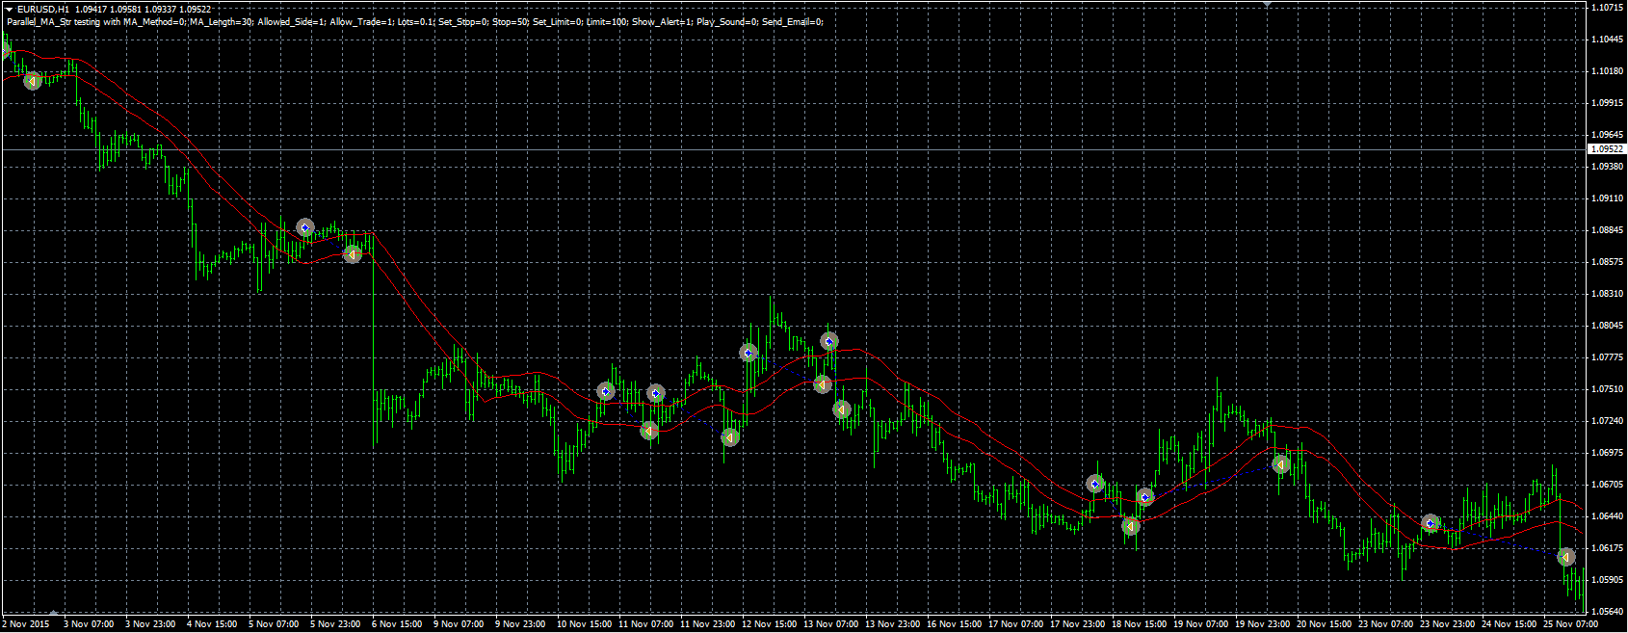Click the EURUSD,H1 symbol title text
Viewport: 1628px width, 633px height.
(43, 10)
